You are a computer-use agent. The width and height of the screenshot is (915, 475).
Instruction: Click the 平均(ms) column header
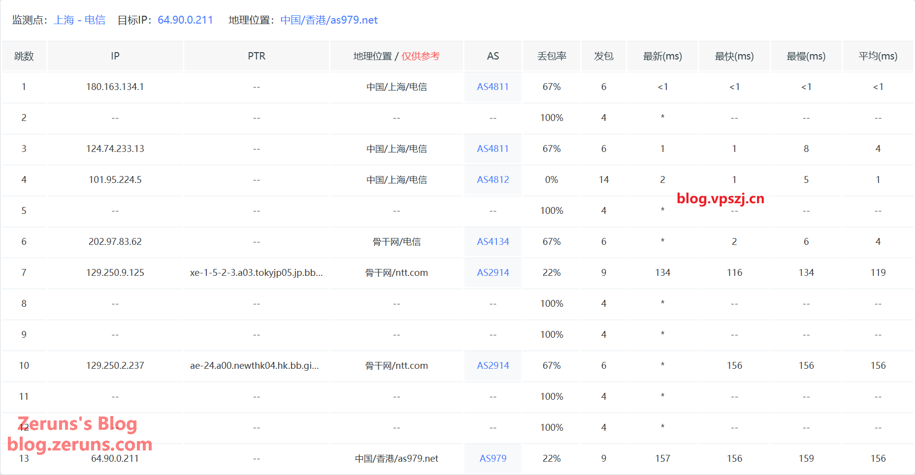(878, 56)
